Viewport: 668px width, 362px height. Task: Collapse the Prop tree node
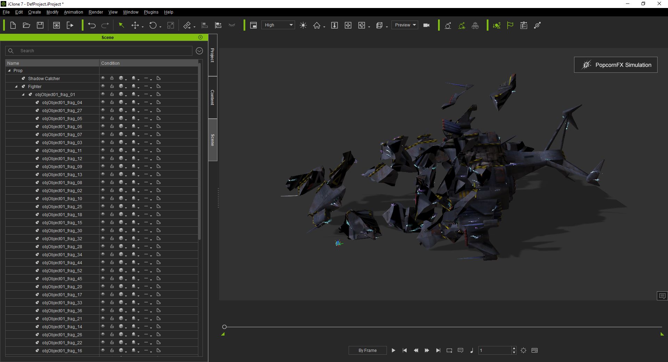[x=9, y=70]
